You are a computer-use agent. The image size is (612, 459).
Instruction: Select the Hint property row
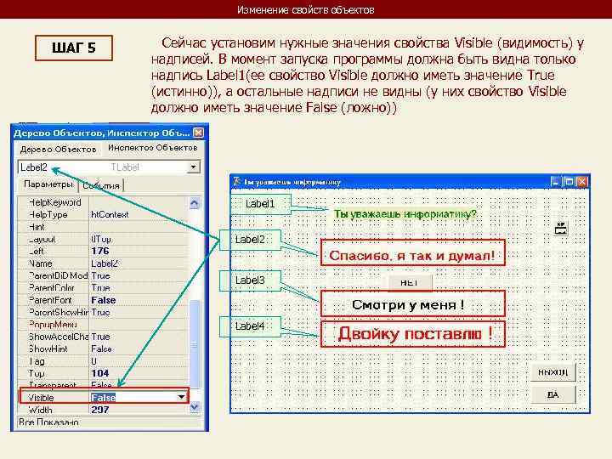(x=103, y=227)
